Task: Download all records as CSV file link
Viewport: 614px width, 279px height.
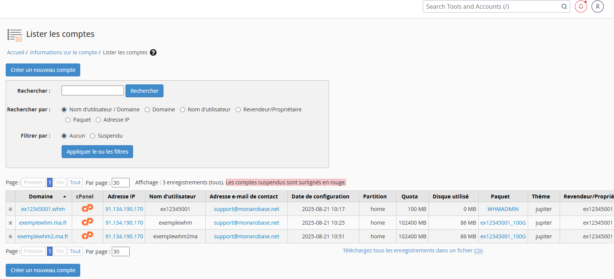Action: tap(413, 250)
